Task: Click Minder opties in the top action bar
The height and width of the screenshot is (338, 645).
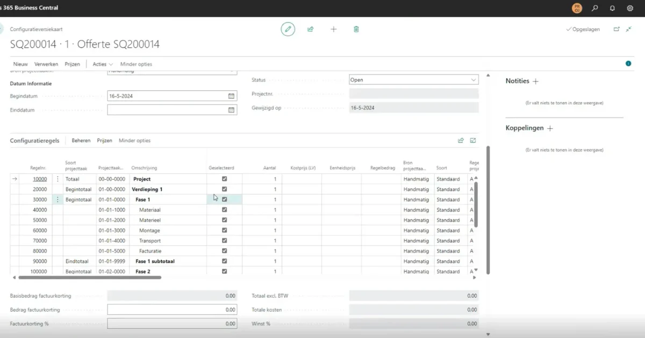Action: pos(136,64)
